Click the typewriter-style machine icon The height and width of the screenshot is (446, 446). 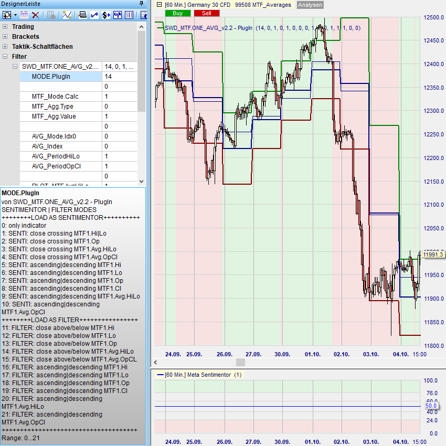(x=83, y=15)
